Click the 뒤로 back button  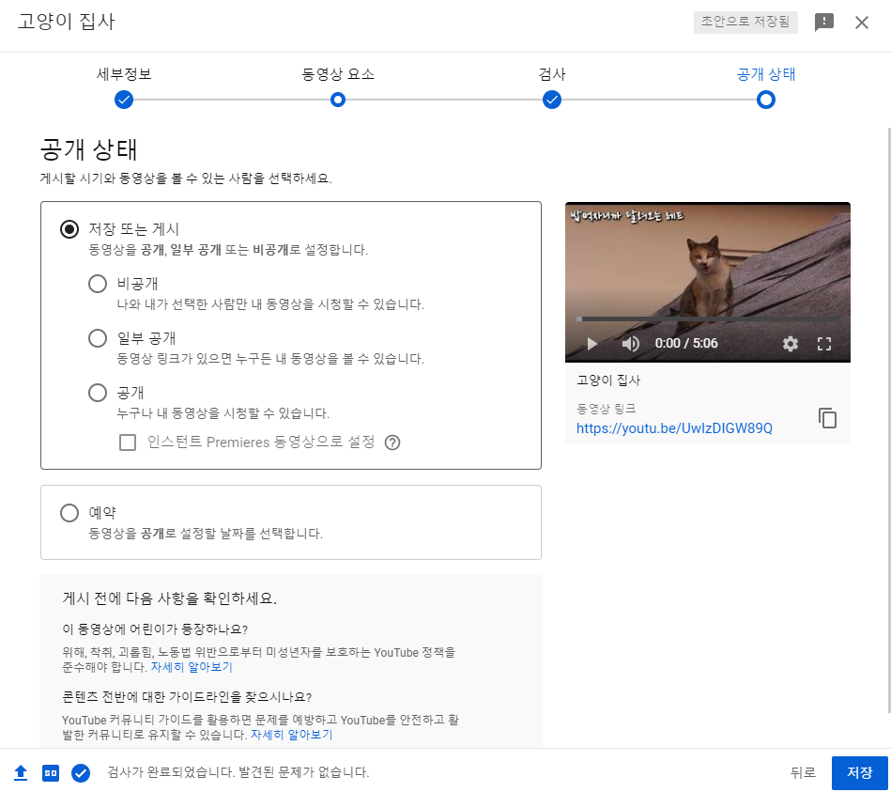coord(803,772)
